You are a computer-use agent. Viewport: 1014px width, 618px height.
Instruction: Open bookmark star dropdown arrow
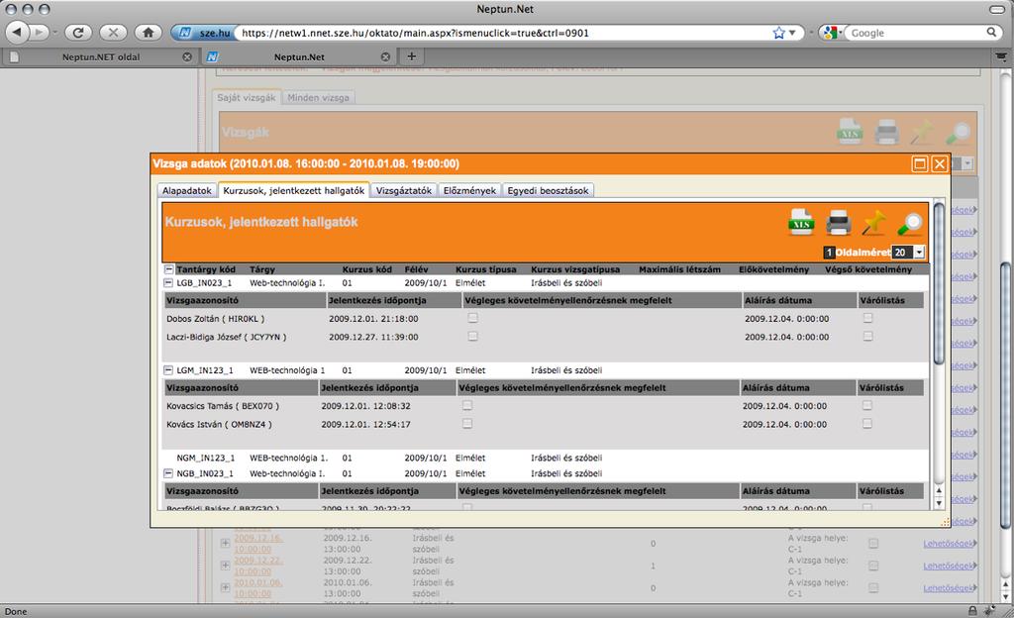point(791,33)
